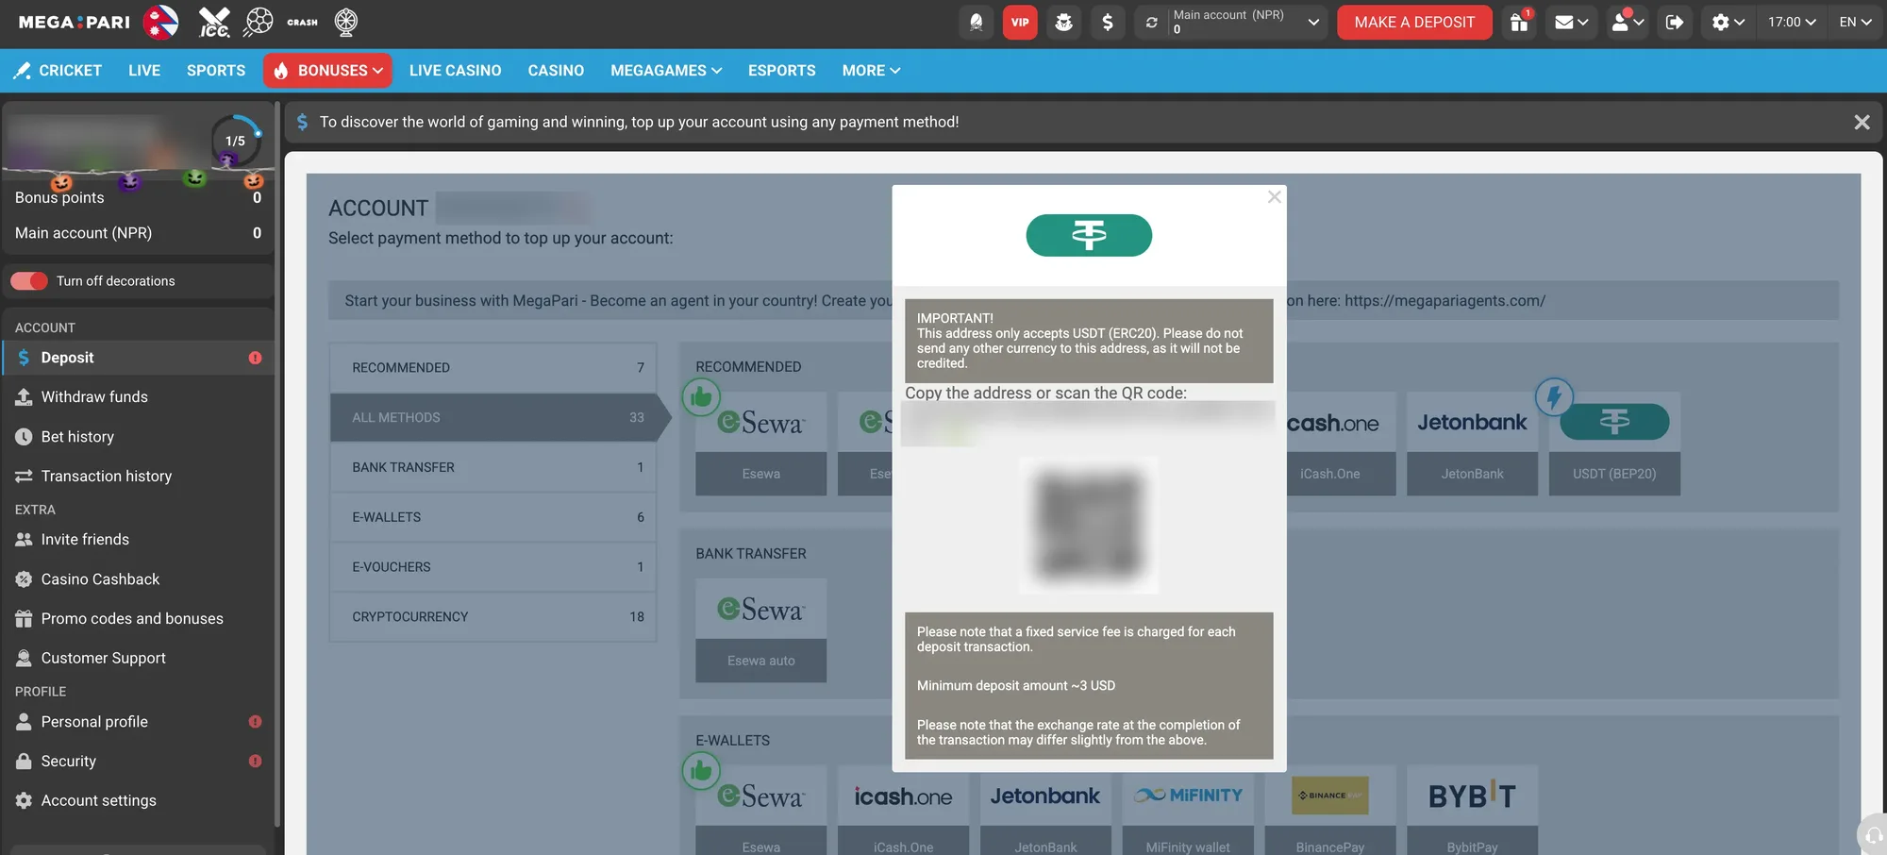1887x855 pixels.
Task: Expand the MORE menu
Action: point(871,71)
